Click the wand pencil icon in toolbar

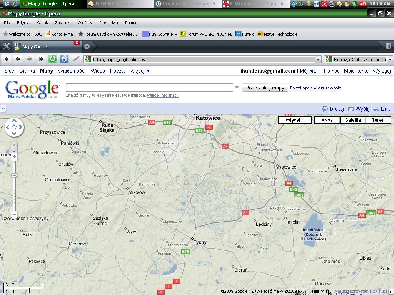coord(76,59)
